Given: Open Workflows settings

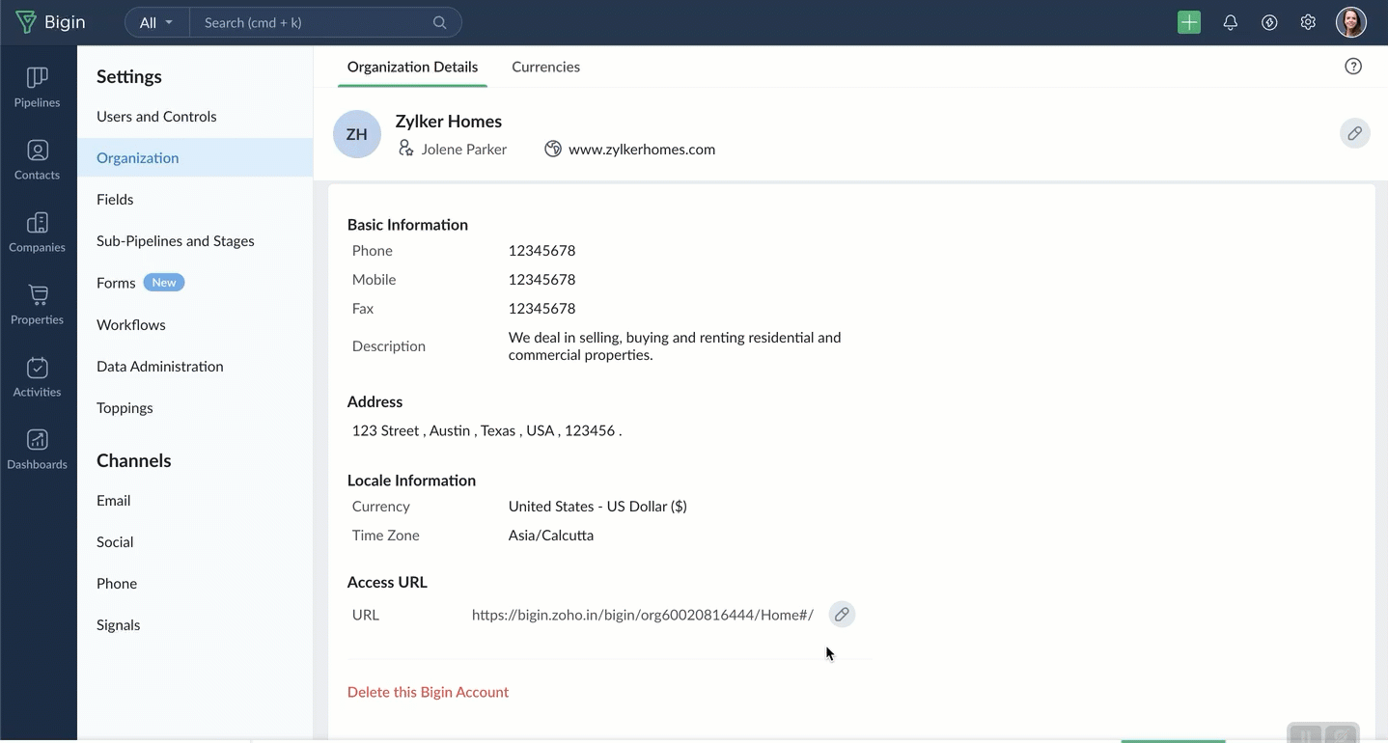Looking at the screenshot, I should coord(195,324).
